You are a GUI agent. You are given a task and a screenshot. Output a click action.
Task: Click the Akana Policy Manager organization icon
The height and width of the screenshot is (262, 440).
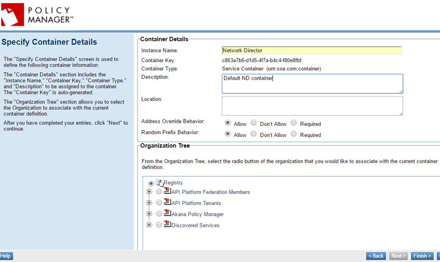coord(167,213)
